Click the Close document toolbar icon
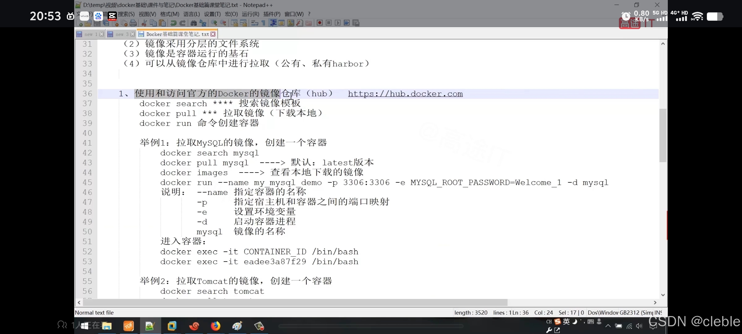The height and width of the screenshot is (334, 742). coord(115,23)
